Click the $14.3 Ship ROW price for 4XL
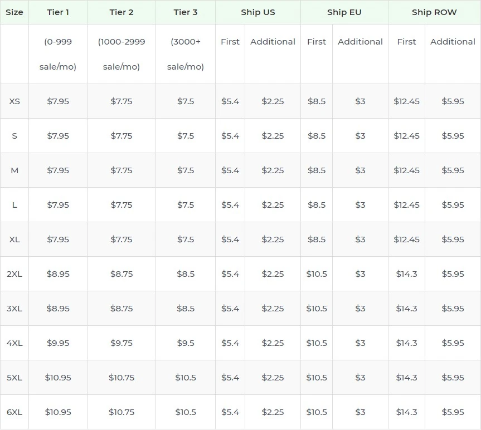 pos(406,343)
